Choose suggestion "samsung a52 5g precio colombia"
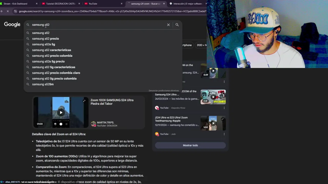Screen dimensions: 328x184 tap(54, 78)
